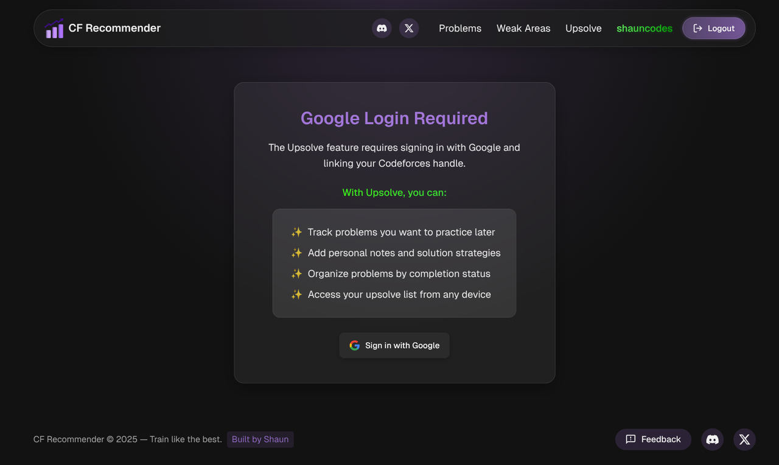Viewport: 779px width, 465px height.
Task: Click the sparkle icon next to Track problems
Action: 296,232
